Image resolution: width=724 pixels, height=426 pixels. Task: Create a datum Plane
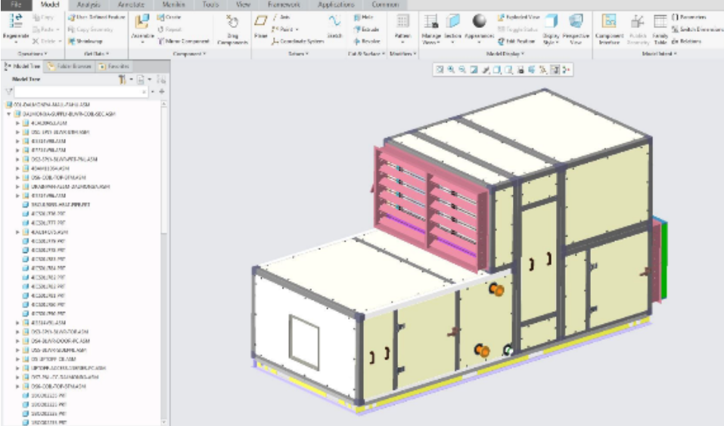tap(260, 27)
